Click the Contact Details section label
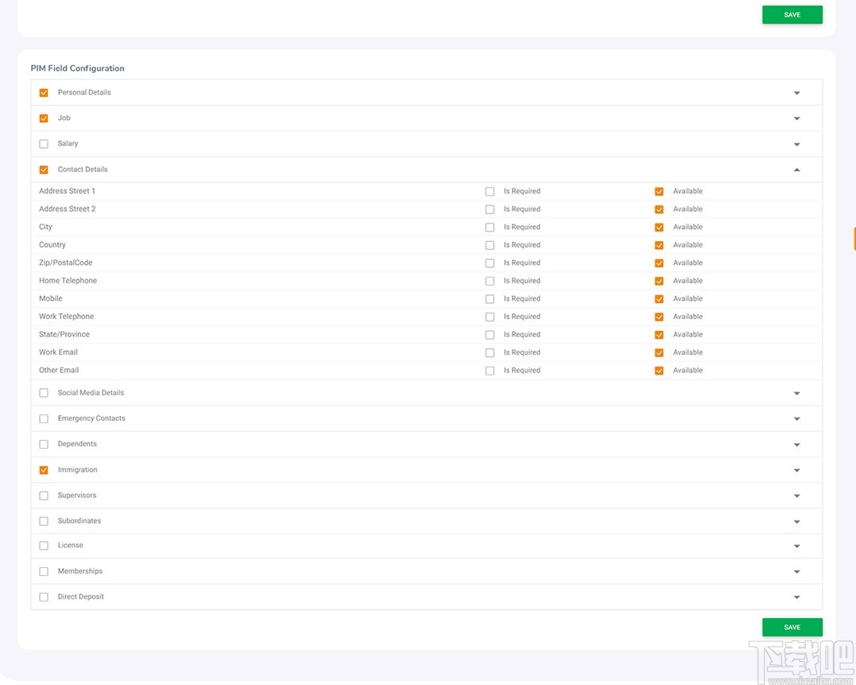 pyautogui.click(x=83, y=169)
